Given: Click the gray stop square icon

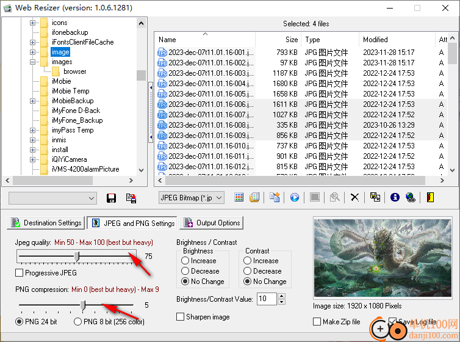Looking at the screenshot, I should point(315,197).
